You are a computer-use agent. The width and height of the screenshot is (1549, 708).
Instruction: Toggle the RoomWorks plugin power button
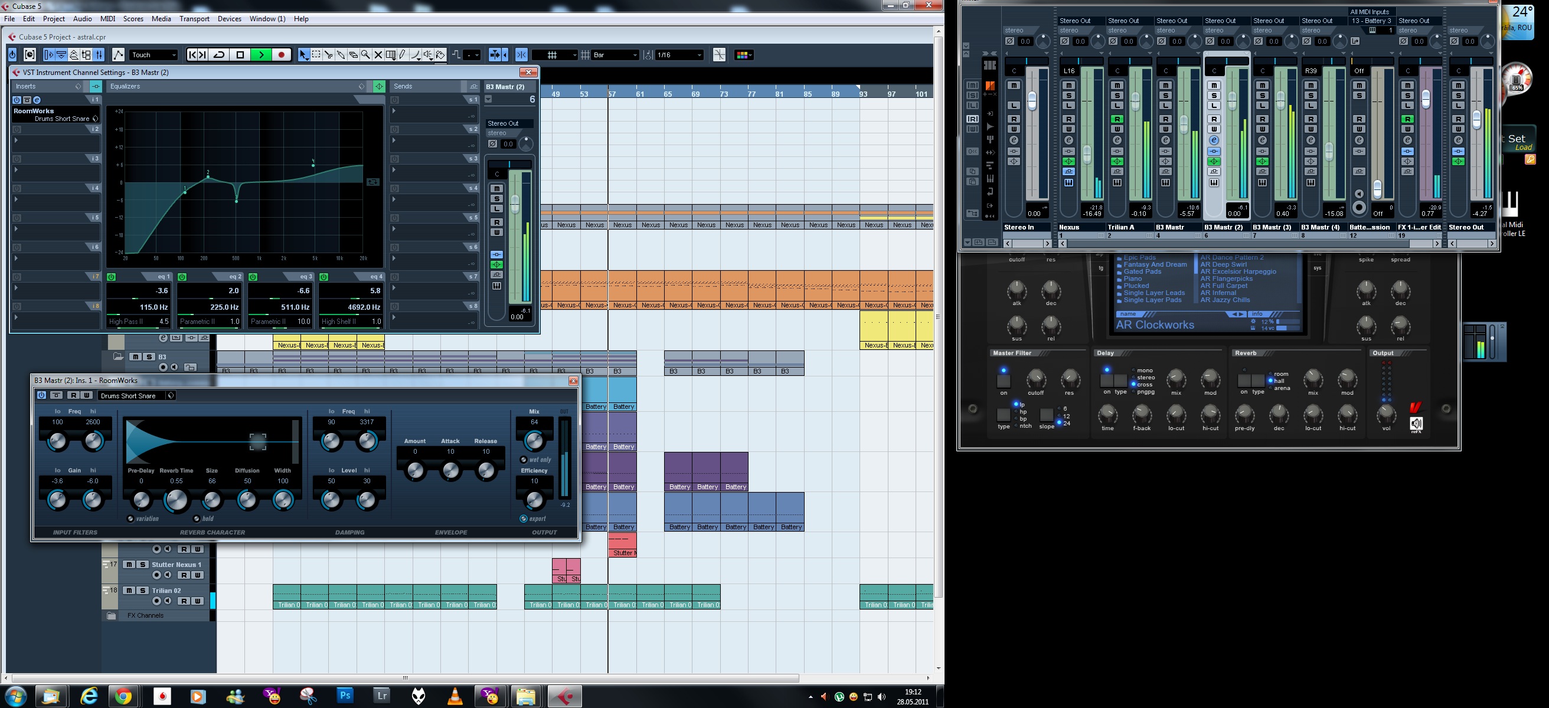tap(41, 395)
